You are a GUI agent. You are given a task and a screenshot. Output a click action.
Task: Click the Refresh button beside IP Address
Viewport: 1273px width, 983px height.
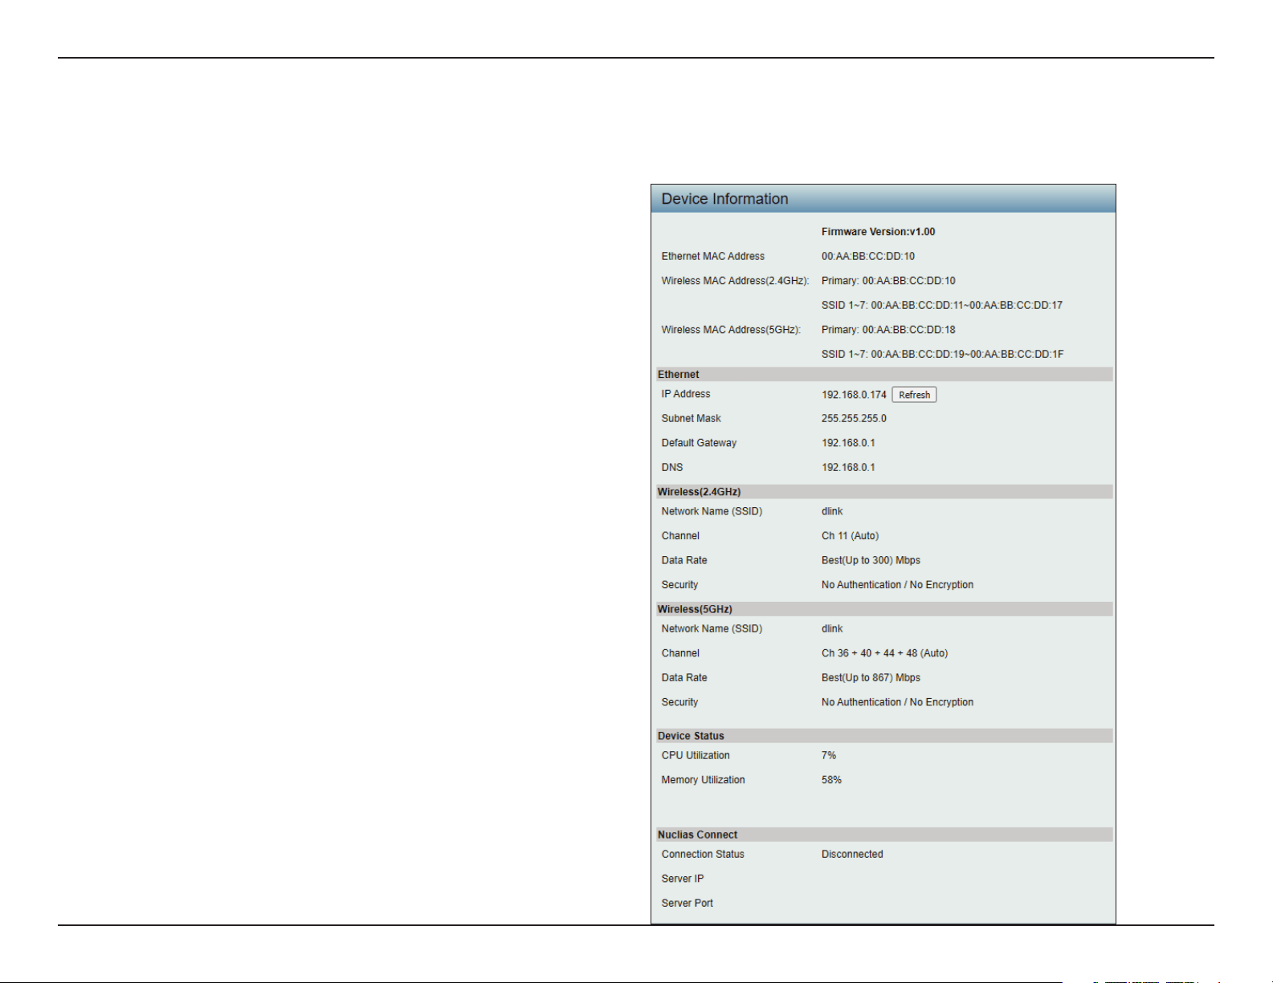(x=914, y=395)
